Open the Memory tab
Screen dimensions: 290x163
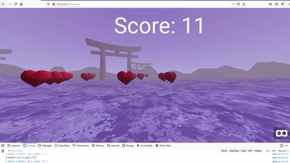[x=98, y=146]
